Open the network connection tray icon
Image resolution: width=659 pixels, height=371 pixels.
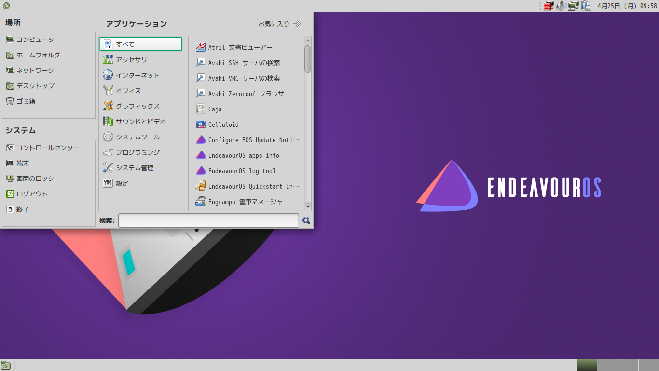point(573,6)
